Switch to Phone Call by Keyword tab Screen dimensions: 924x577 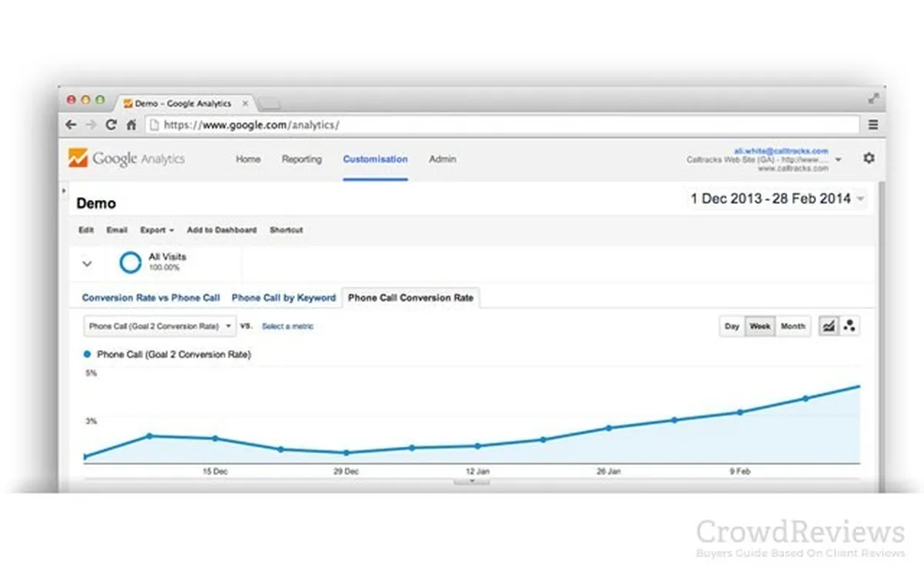point(283,298)
